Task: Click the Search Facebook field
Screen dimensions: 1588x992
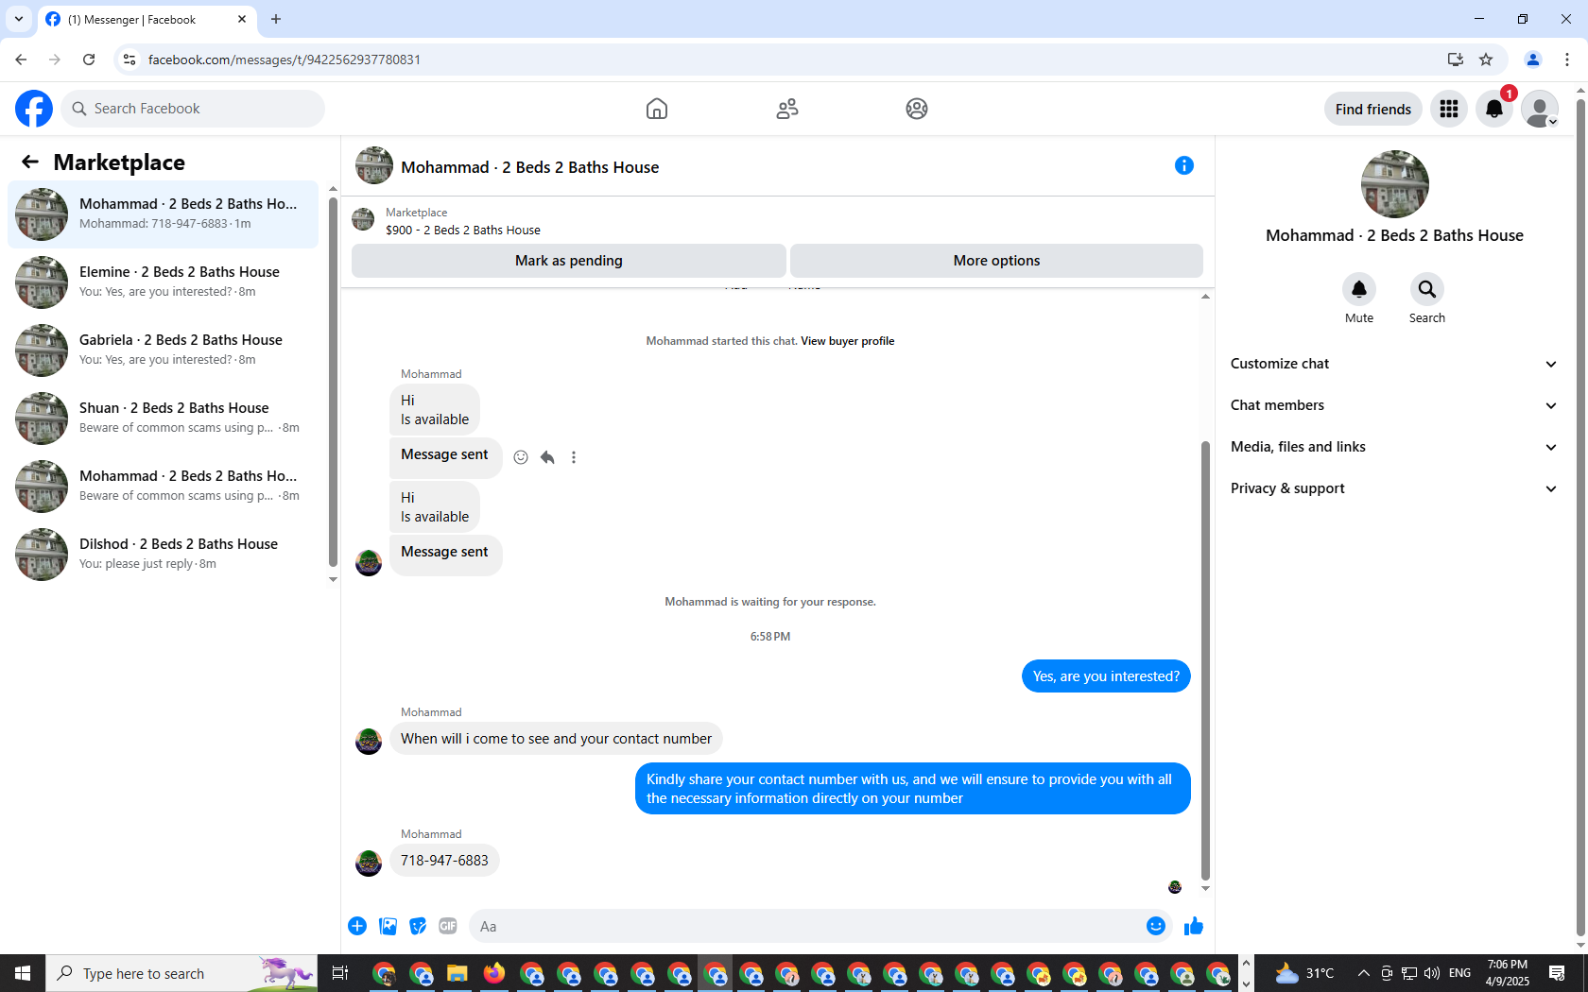Action: (x=193, y=109)
